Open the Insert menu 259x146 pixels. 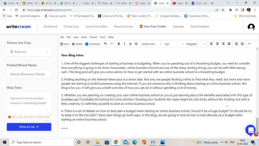tap(84, 37)
